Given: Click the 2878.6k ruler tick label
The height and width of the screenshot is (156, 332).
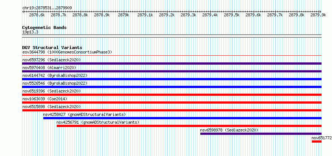Looking at the screenshot, I should pos(37,15).
